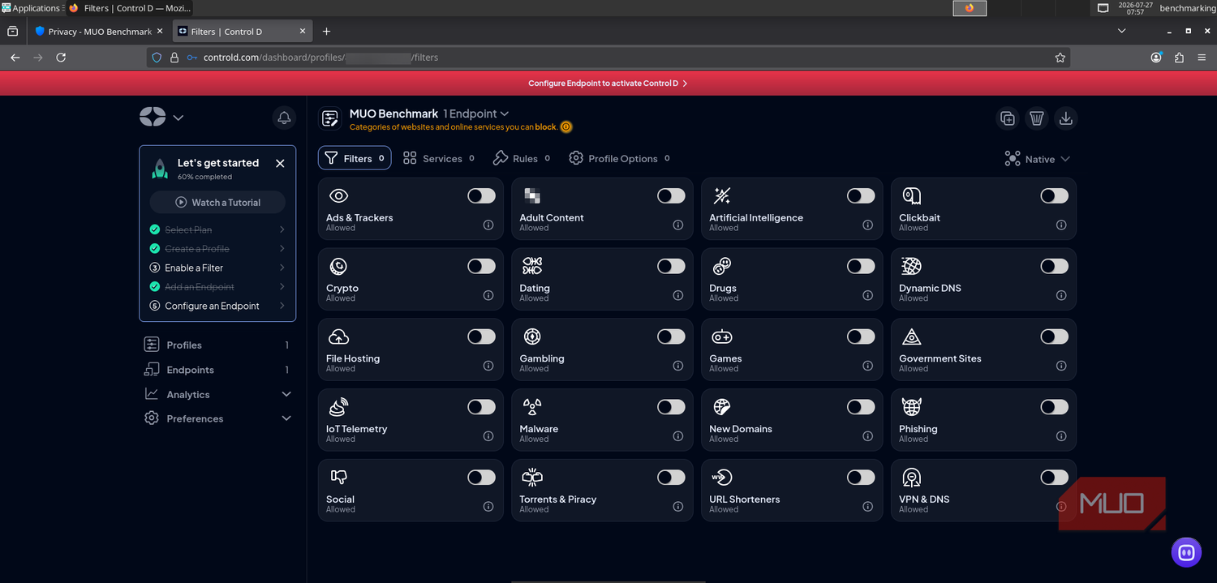Open the Native filter mode dropdown

pyautogui.click(x=1038, y=159)
